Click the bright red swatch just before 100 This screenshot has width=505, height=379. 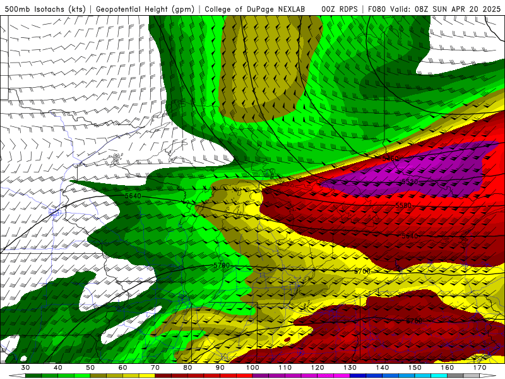244,376
